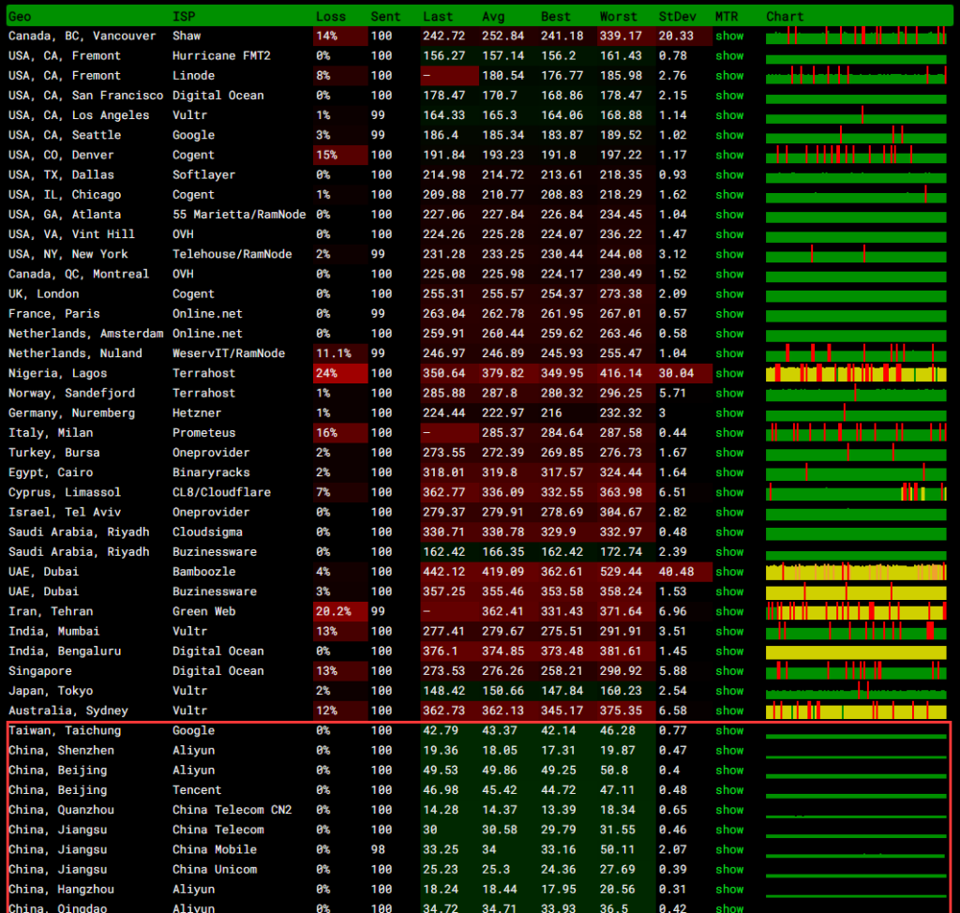The width and height of the screenshot is (960, 913).
Task: Click the chart for Australia Sydney Vultr
Action: [856, 711]
